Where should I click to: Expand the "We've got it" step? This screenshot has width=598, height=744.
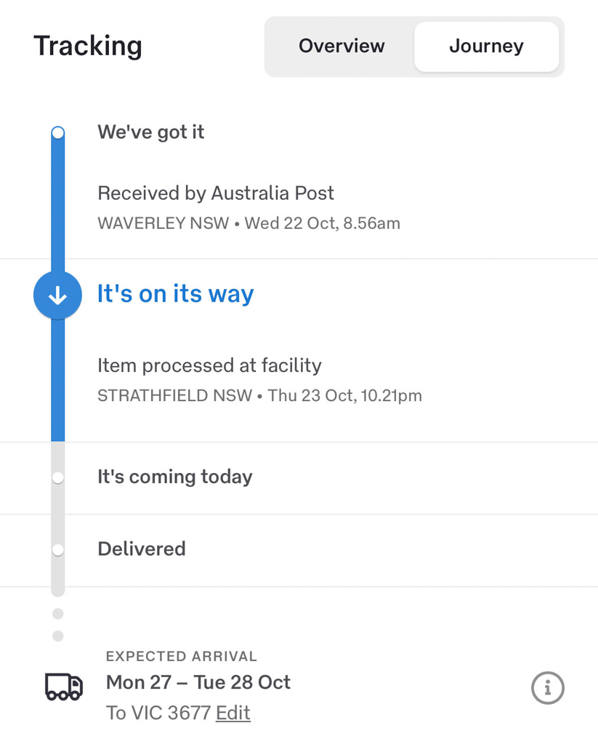point(151,132)
